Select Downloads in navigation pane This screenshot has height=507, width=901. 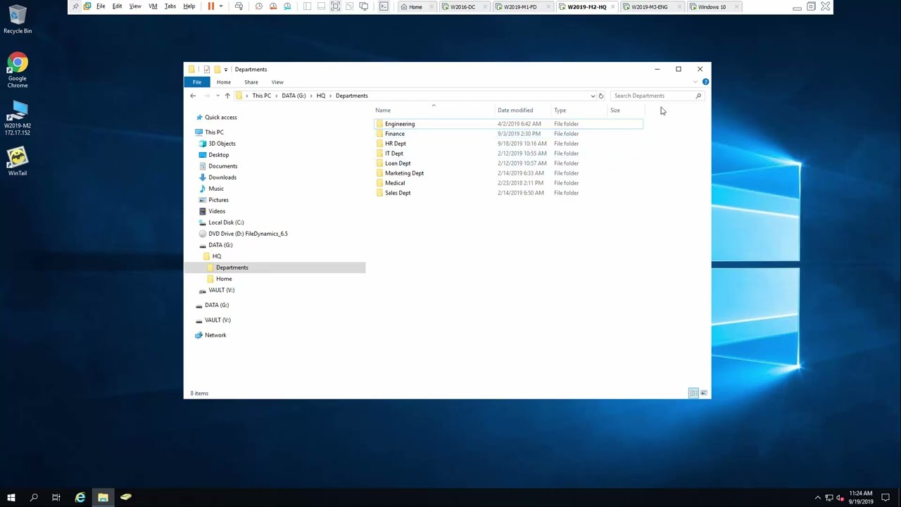(x=222, y=177)
